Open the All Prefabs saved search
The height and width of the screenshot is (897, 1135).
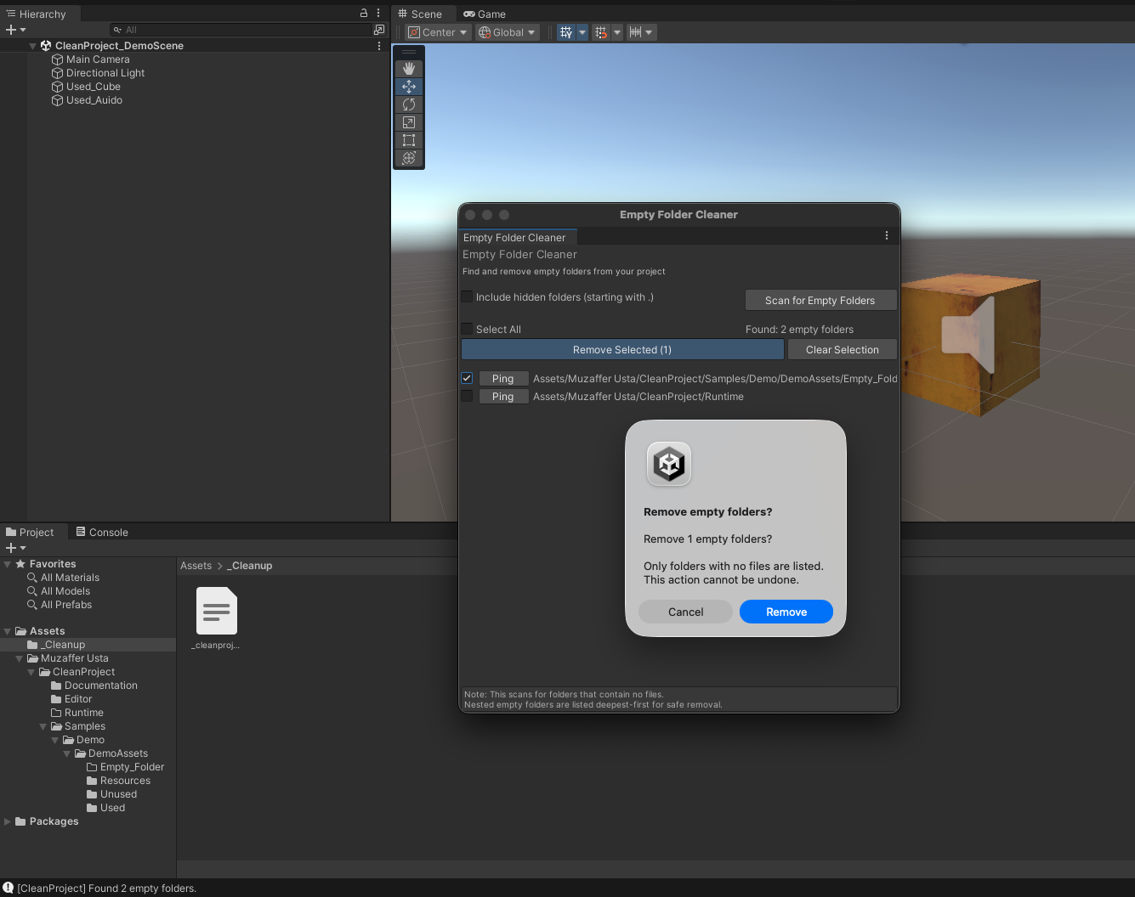coord(66,605)
